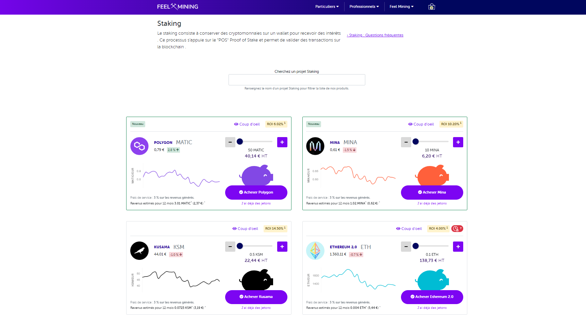Image resolution: width=586 pixels, height=316 pixels.
Task: Increase MATIC quantity with the plus button
Action: coord(282,142)
